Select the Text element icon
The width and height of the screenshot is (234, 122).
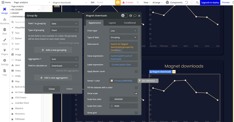point(13,33)
